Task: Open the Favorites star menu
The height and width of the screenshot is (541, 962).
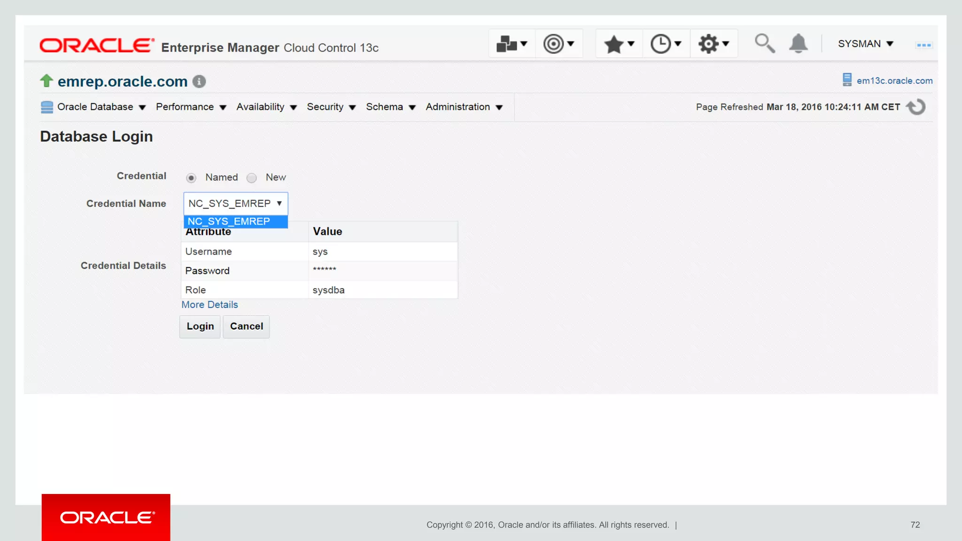Action: pos(619,44)
